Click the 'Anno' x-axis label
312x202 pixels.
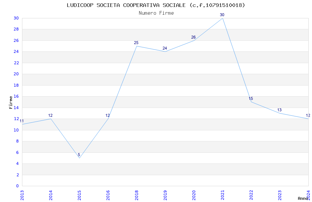pos(303,198)
